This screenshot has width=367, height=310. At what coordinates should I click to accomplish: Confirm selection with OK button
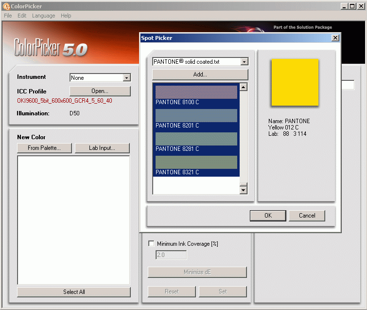(x=268, y=216)
